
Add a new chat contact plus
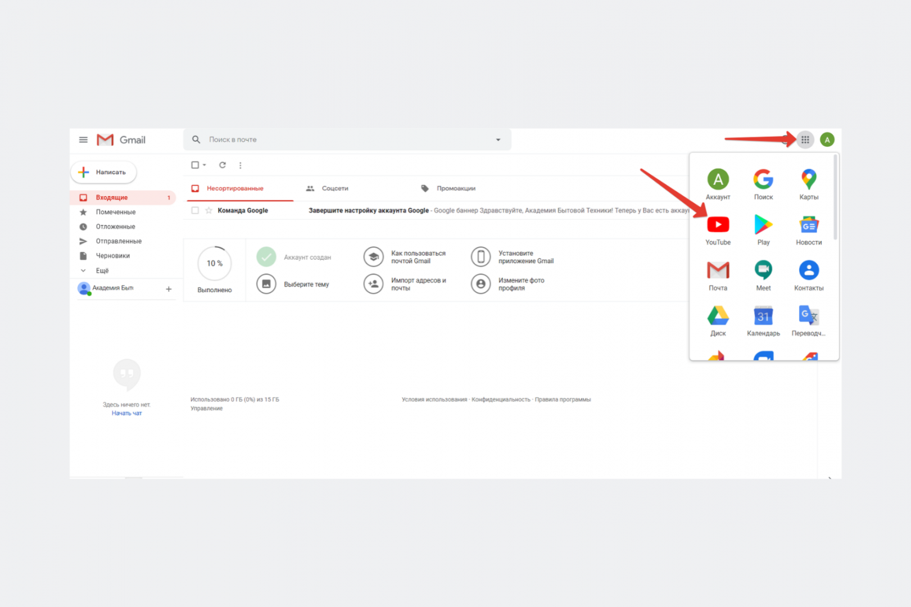(x=169, y=289)
